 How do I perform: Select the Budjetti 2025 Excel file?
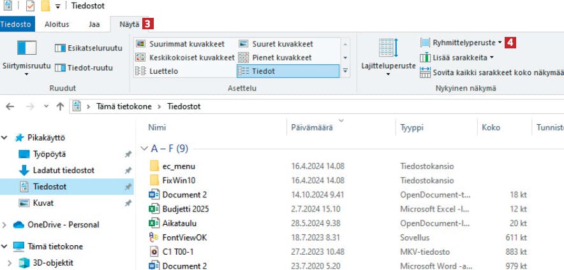coord(185,209)
